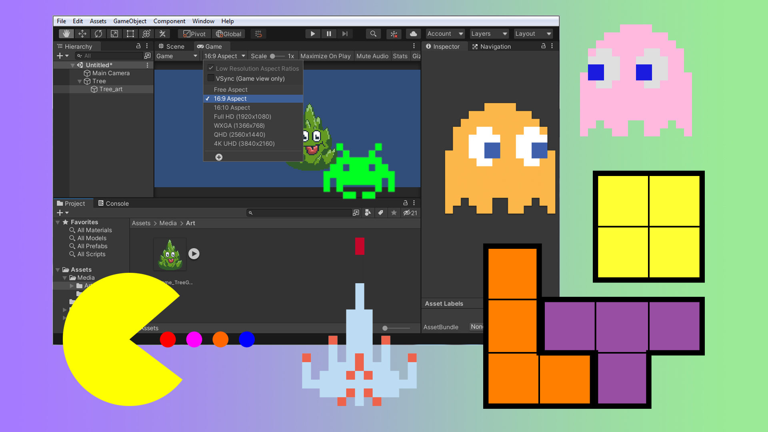This screenshot has height=432, width=768.
Task: Lock the Hierarchy panel
Action: (x=138, y=46)
